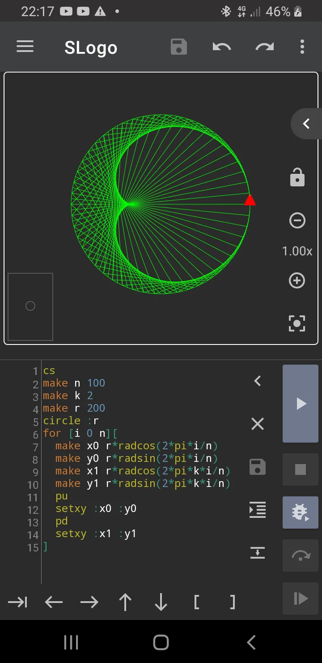This screenshot has width=322, height=663.
Task: Place cursor on 'make y0' line
Action: [x=137, y=459]
